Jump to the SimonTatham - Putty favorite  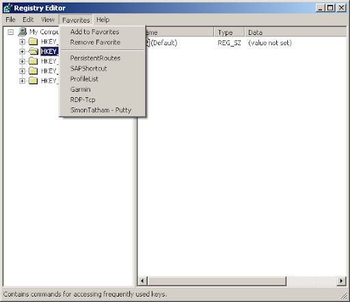pyautogui.click(x=100, y=110)
